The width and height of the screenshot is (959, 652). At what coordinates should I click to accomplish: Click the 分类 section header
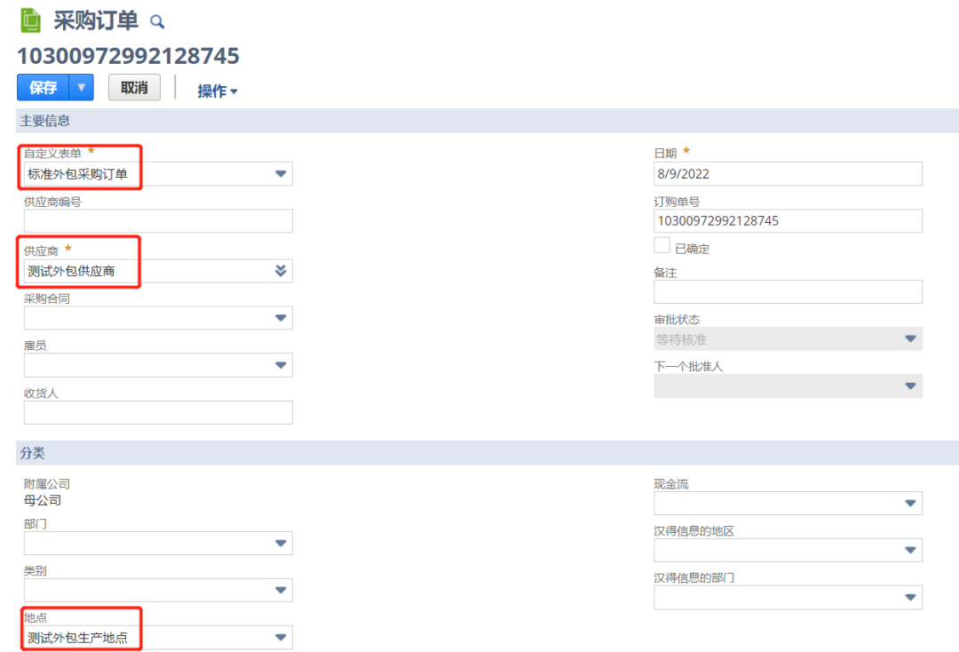tap(487, 453)
